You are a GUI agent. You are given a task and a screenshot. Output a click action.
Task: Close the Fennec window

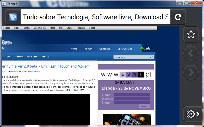(196, 3)
